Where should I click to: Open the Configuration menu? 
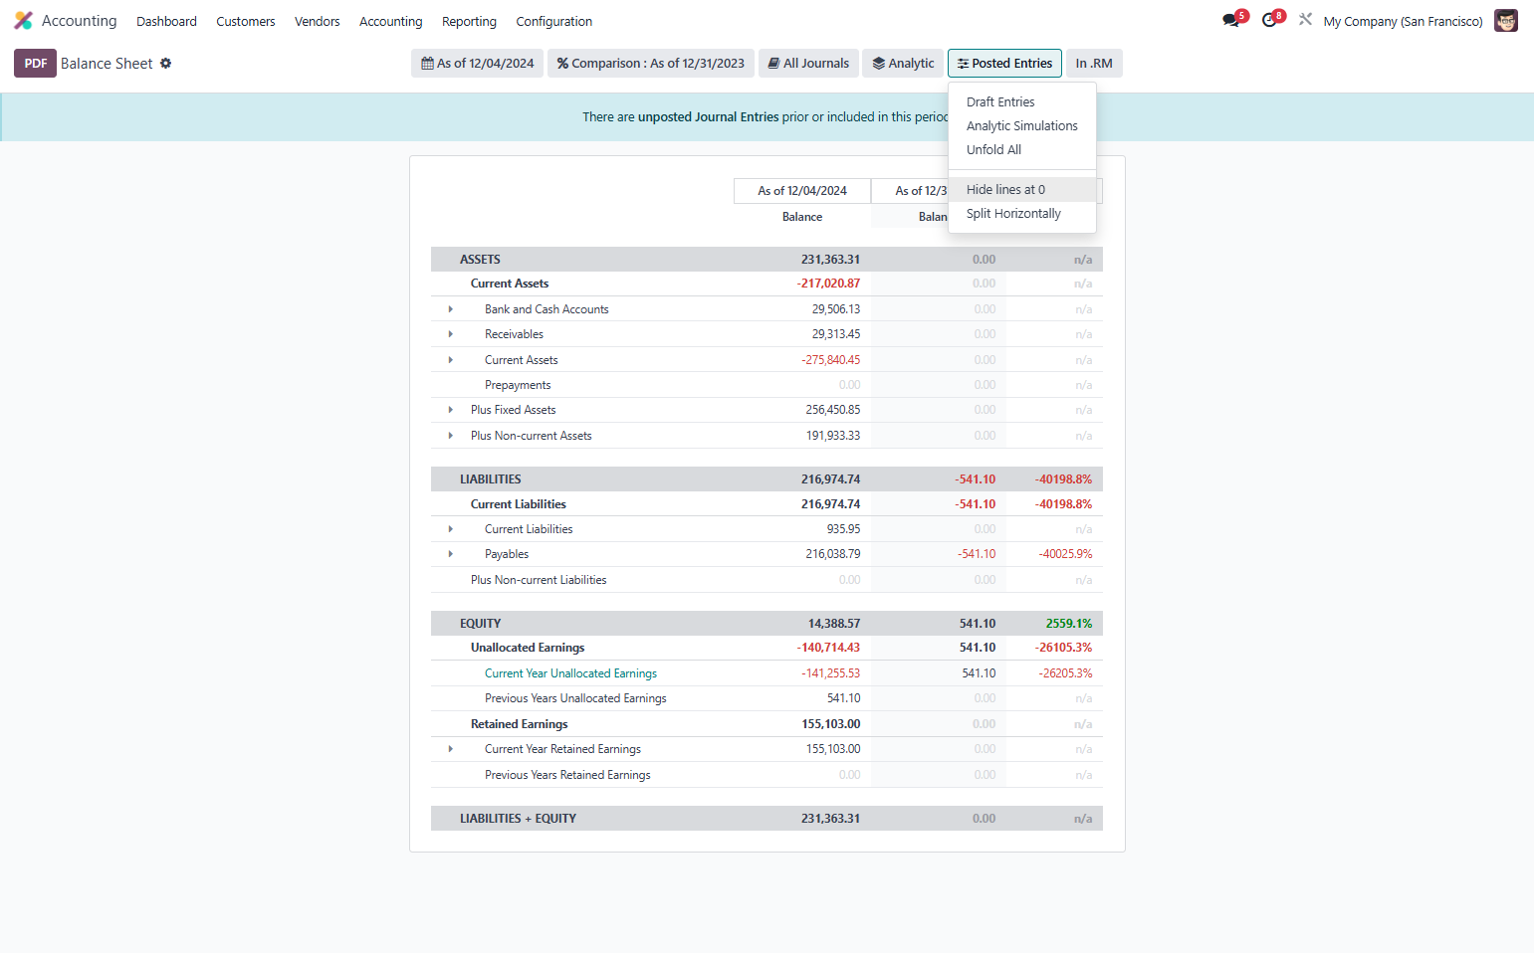pyautogui.click(x=553, y=21)
